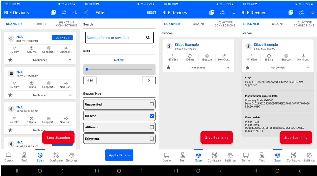Open Demo in the bottom bar under the N/A devices
This screenshot has width=317, height=176.
click(8, 157)
